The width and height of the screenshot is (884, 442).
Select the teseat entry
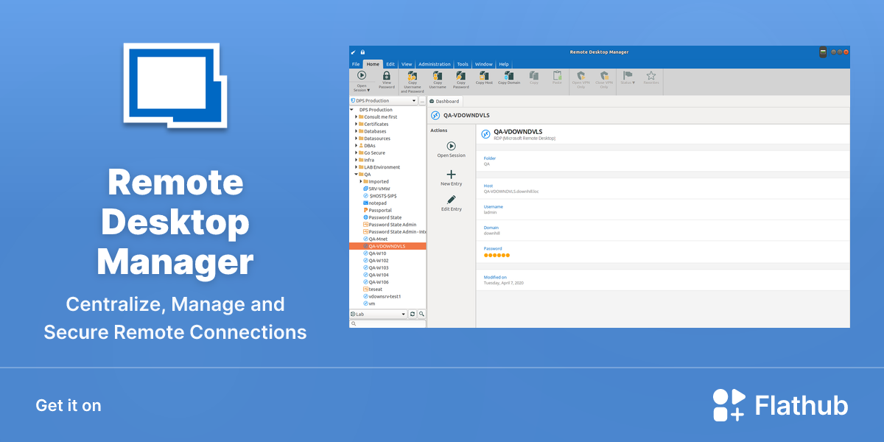point(373,289)
